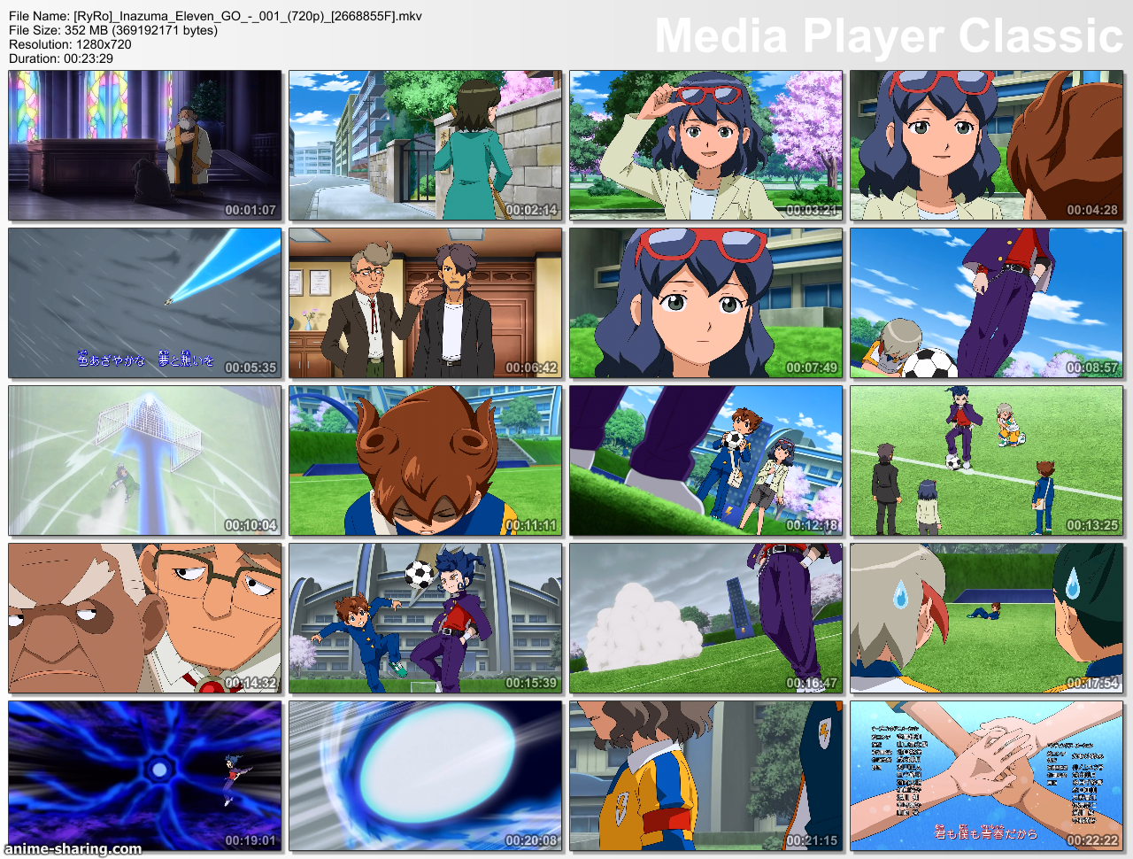Choose the thumbnail stamped 00:21:15
This screenshot has width=1133, height=859.
(706, 776)
